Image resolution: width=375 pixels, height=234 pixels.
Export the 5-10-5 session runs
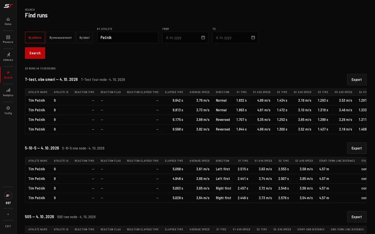tap(357, 148)
